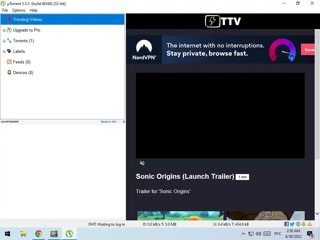Click the volume speaker icon in the tray
Screen dimensions: 320x240
pos(258,234)
